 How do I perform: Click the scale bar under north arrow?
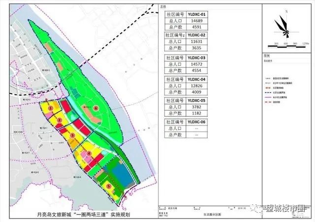coord(287,46)
